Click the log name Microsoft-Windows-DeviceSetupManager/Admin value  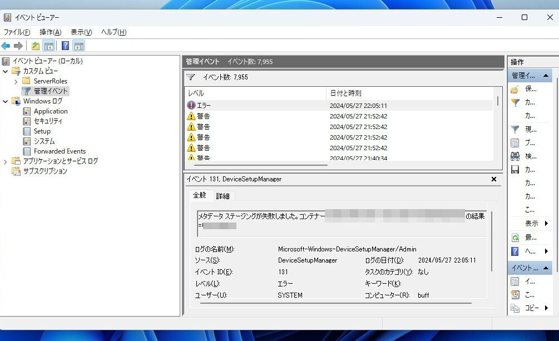click(347, 249)
